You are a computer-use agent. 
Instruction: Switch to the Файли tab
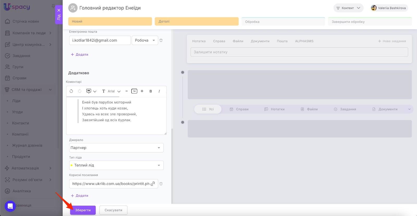click(x=238, y=41)
